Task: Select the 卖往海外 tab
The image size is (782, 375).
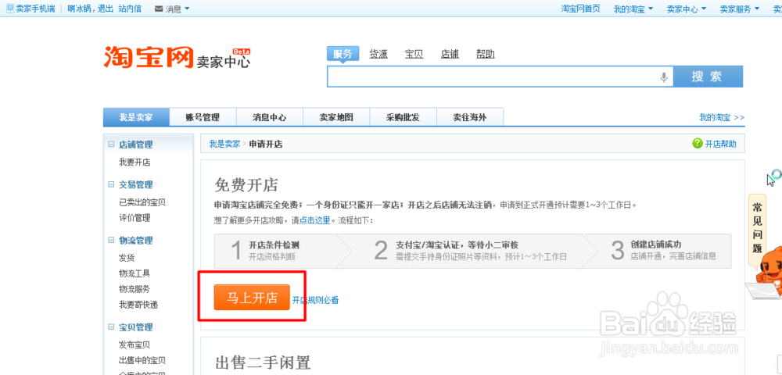Action: (470, 117)
